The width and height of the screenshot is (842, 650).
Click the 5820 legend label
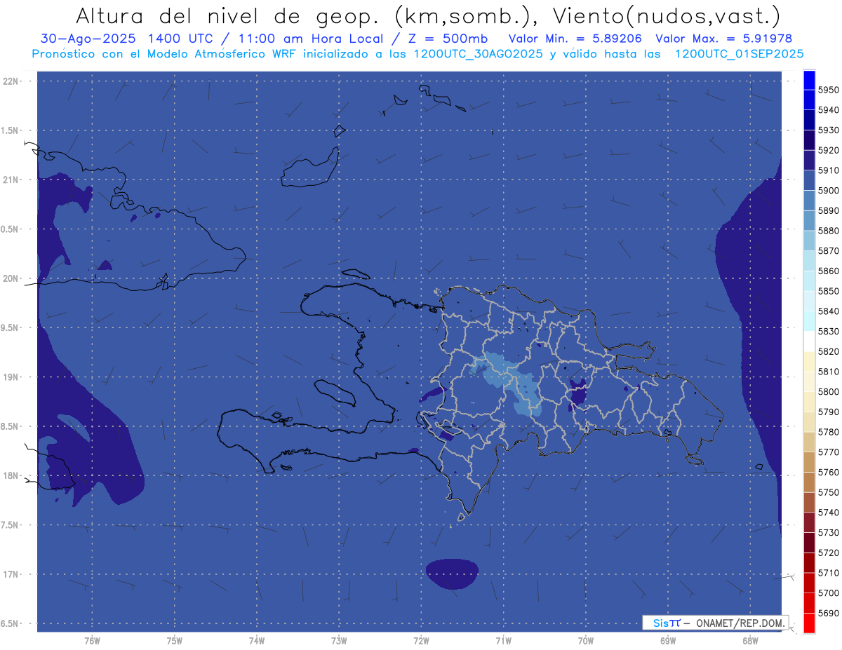[x=828, y=351]
